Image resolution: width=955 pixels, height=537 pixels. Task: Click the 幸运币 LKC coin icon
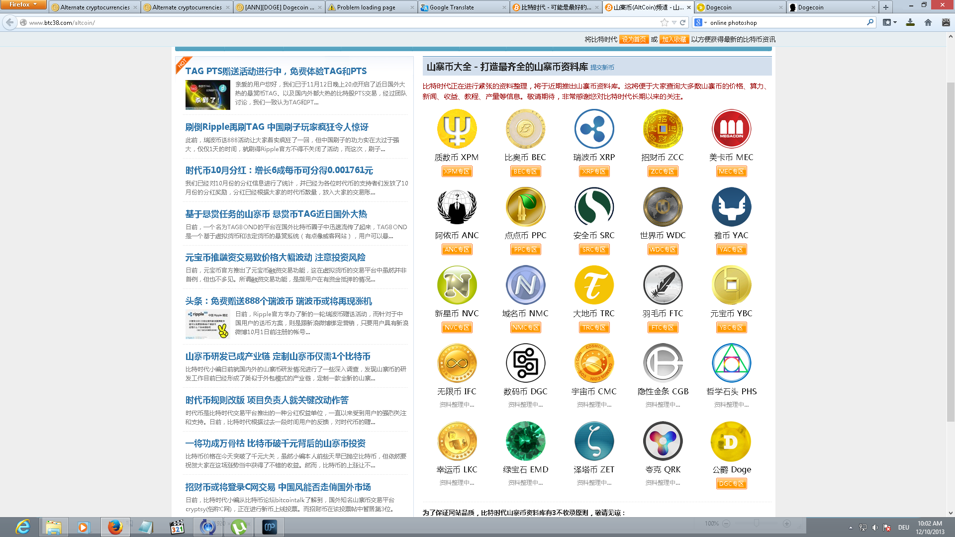pyautogui.click(x=457, y=441)
